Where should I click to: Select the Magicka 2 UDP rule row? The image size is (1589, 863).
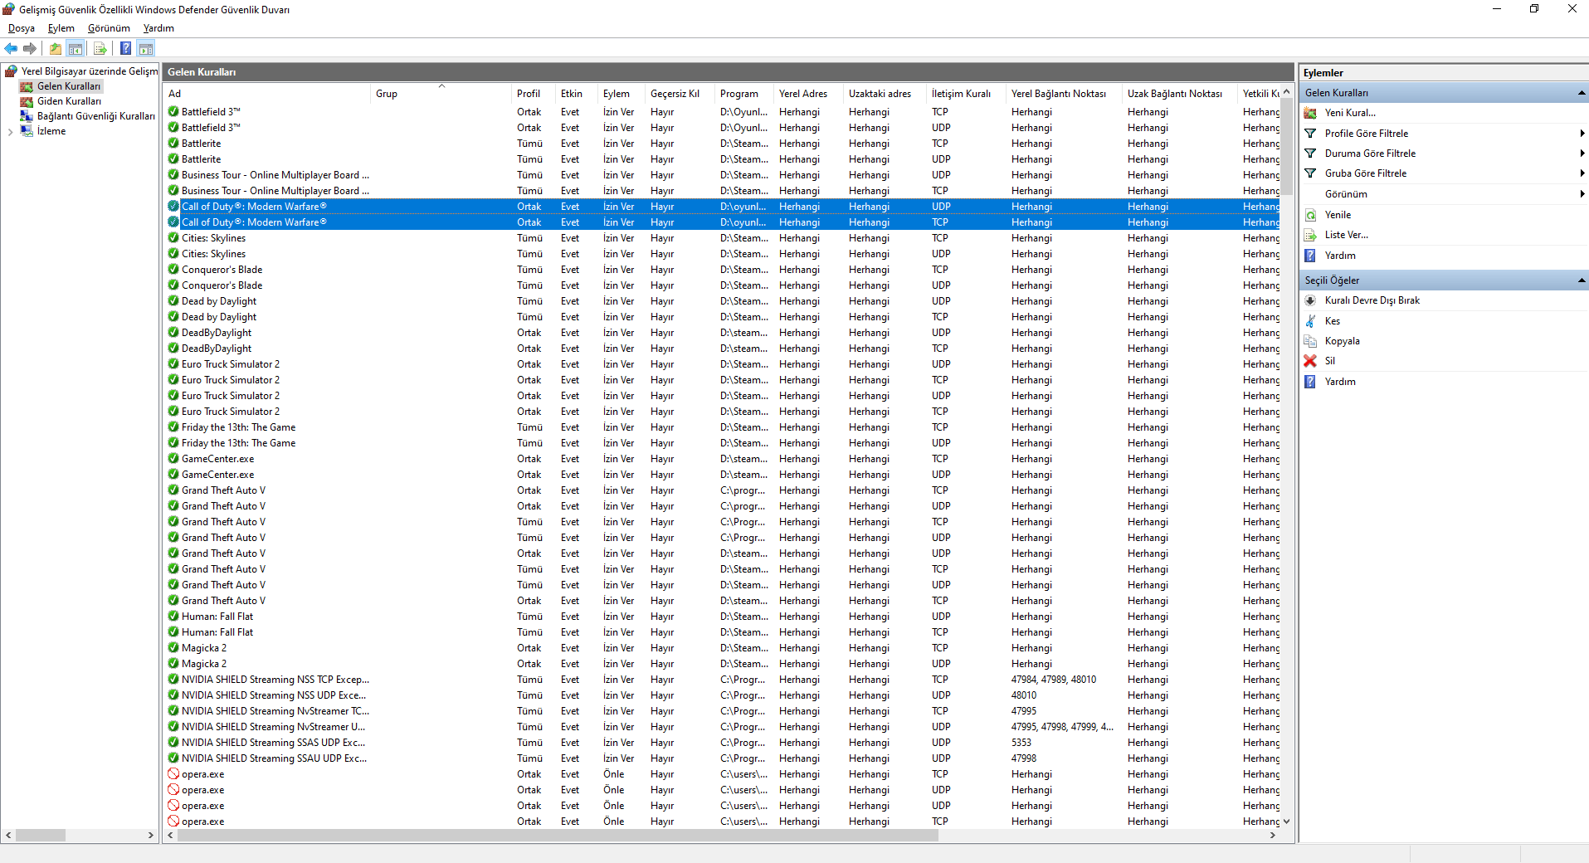click(x=722, y=664)
